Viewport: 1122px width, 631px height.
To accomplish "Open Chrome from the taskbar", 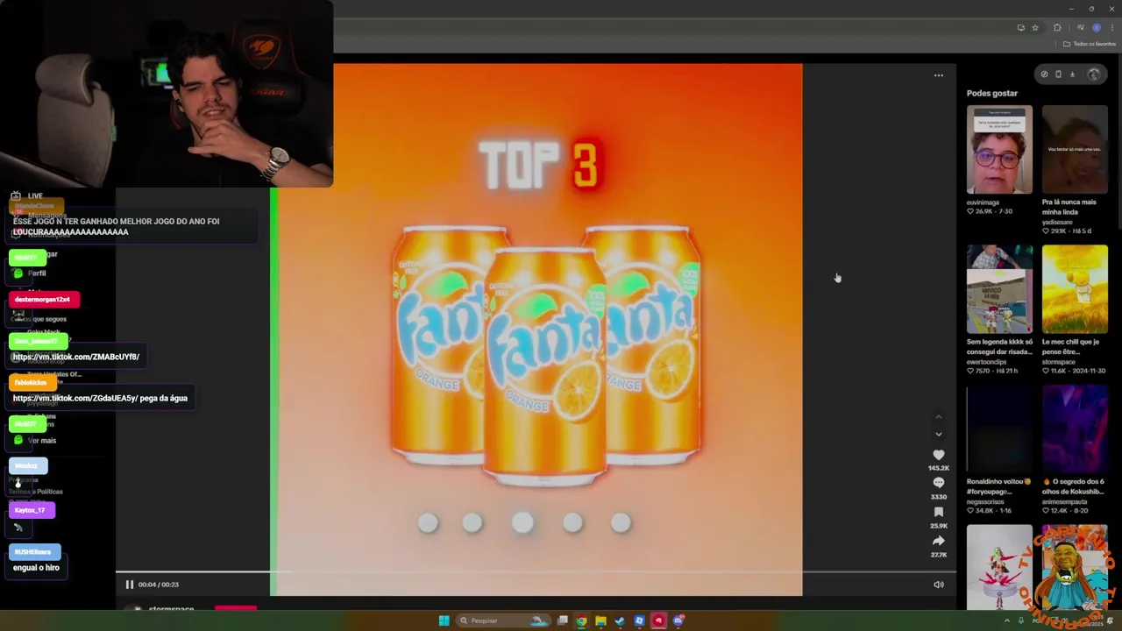I will (x=581, y=620).
